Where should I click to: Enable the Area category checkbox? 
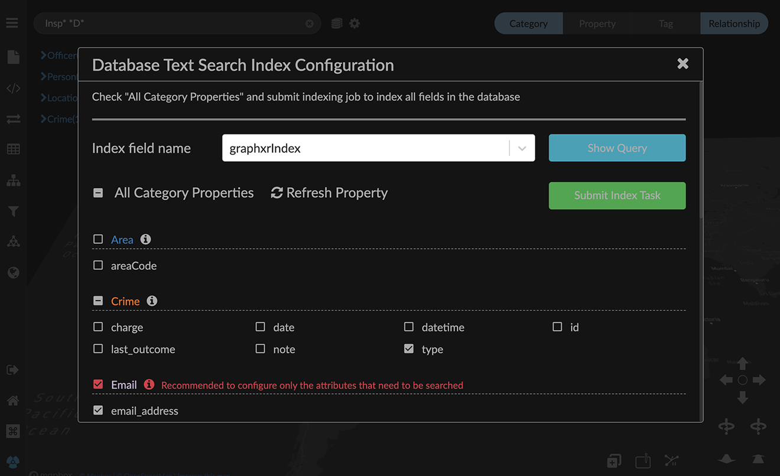(x=97, y=239)
